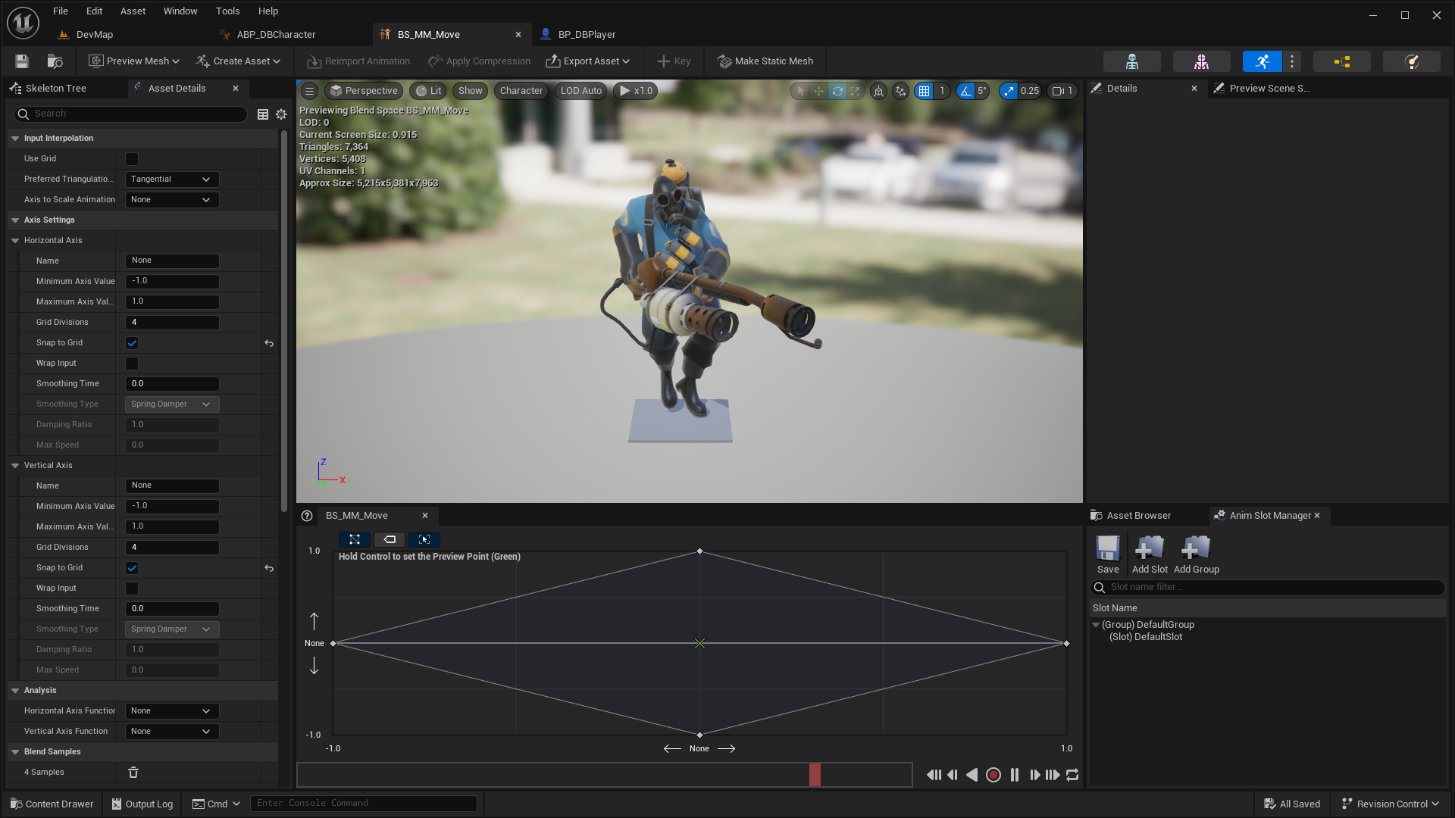Collapse the Input Interpolation section
Image resolution: width=1455 pixels, height=818 pixels.
(x=15, y=139)
